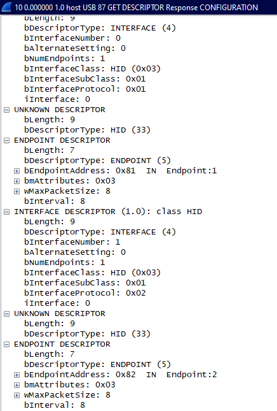Expand first wMaxPacketSize: 8 field
This screenshot has width=277, height=411.
(x=17, y=191)
